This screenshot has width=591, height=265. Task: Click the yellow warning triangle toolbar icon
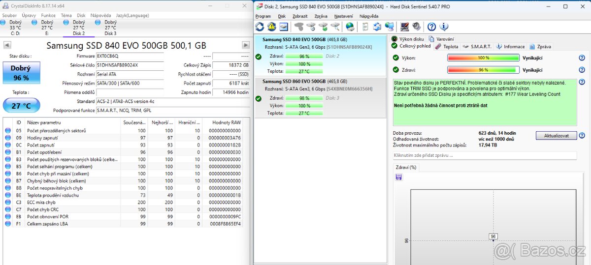tap(271, 27)
